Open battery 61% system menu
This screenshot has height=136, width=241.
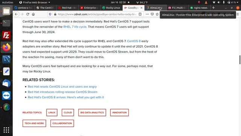pyautogui.click(x=233, y=2)
